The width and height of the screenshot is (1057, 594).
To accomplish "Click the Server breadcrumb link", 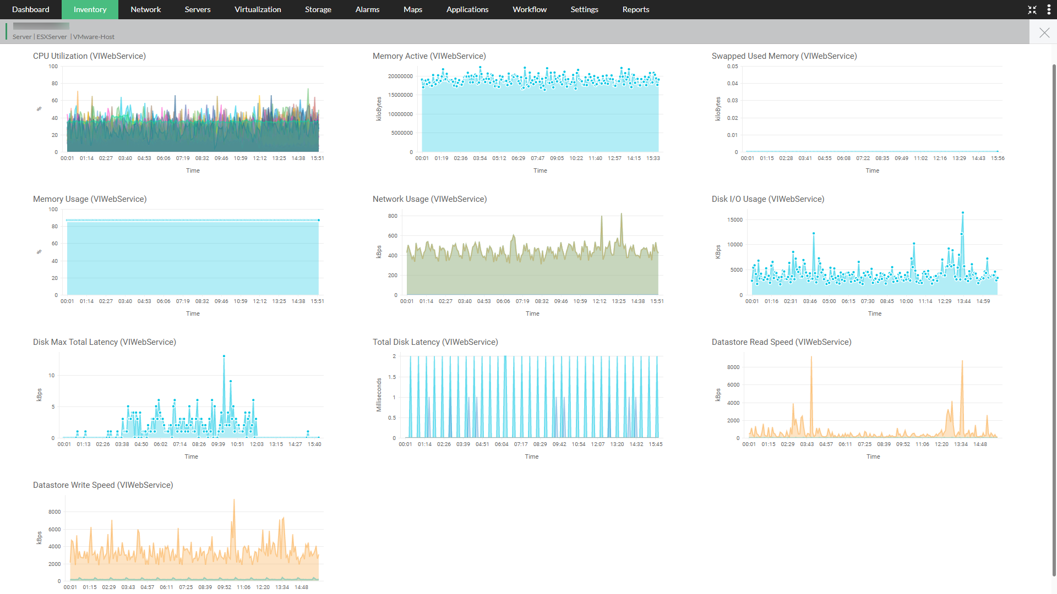I will pos(22,37).
